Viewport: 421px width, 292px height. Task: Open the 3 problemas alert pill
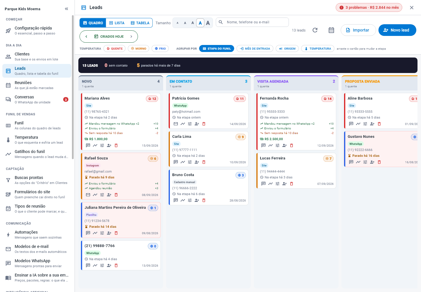369,8
